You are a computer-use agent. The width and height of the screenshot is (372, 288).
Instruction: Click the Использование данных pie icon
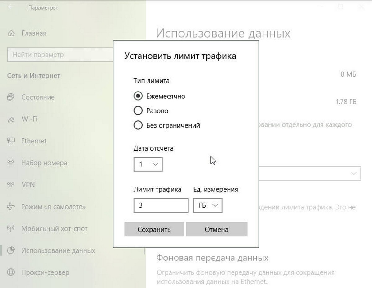[11, 250]
